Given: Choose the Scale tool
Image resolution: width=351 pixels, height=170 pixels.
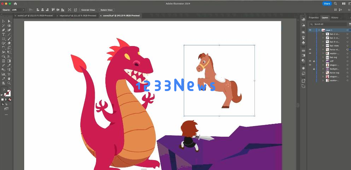Looking at the screenshot, I should 9,47.
